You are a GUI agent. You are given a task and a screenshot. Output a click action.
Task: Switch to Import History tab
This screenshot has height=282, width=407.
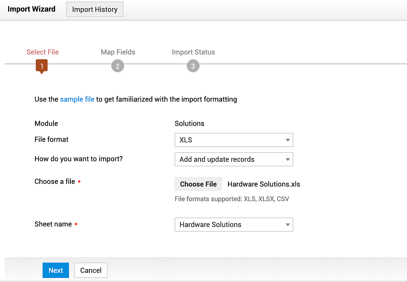95,9
